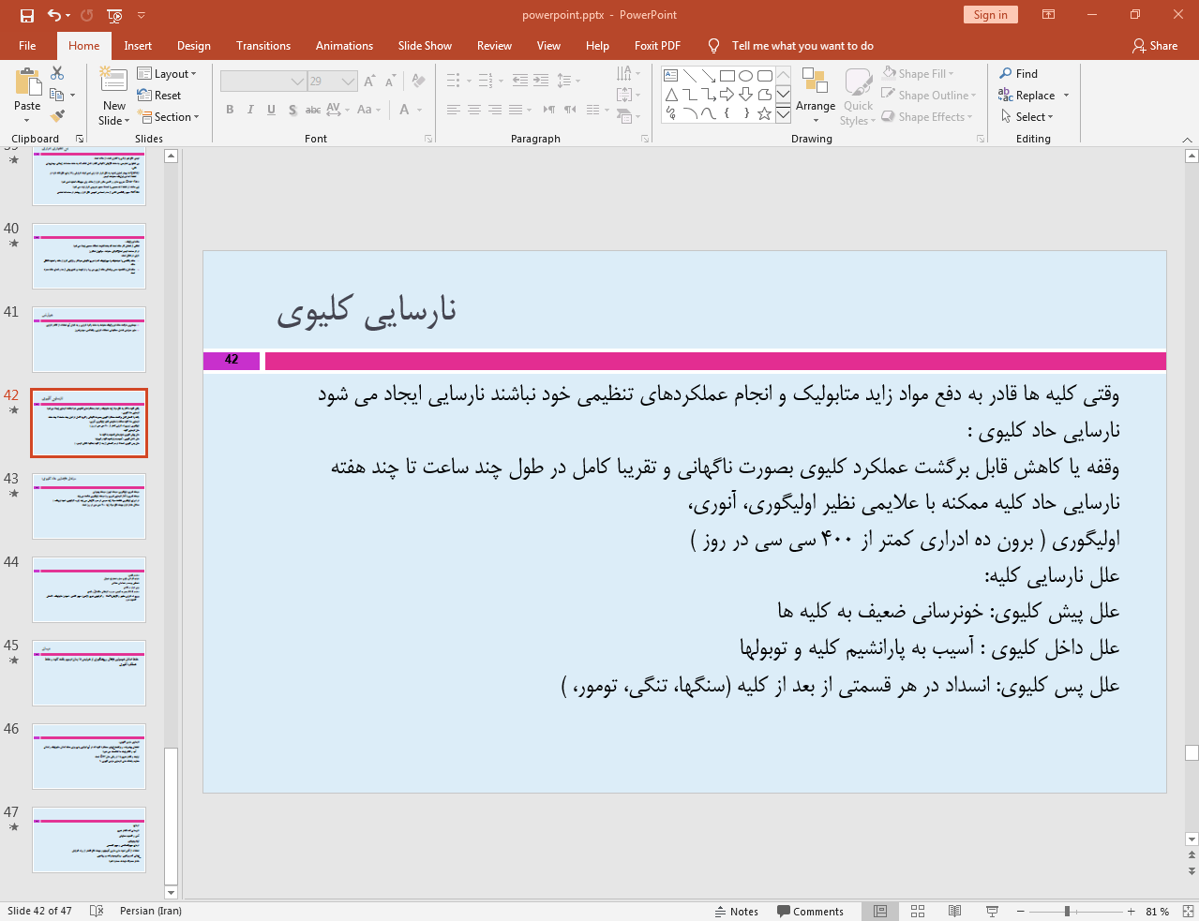Click the Increase List Level indent icon

click(541, 81)
